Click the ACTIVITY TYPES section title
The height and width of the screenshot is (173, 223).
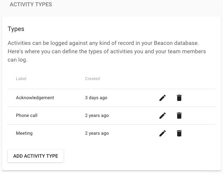(31, 5)
